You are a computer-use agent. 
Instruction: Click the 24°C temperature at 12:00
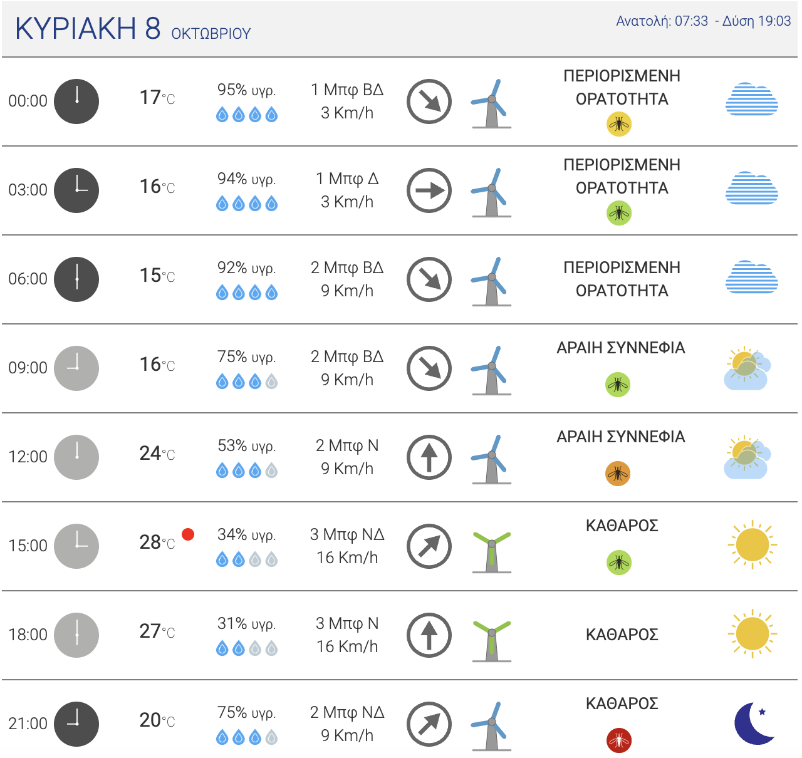(157, 454)
